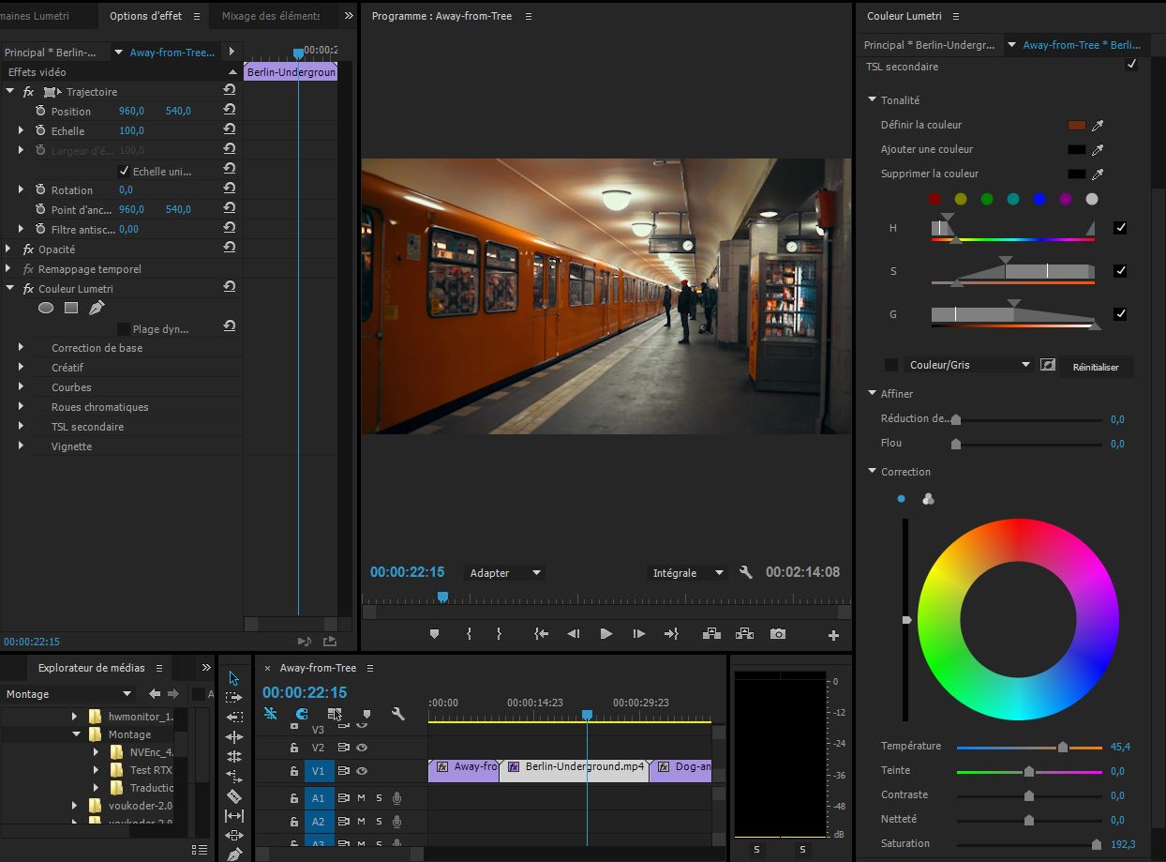Select the pen mask tool in Couleur Lumetri
The image size is (1166, 862).
97,308
